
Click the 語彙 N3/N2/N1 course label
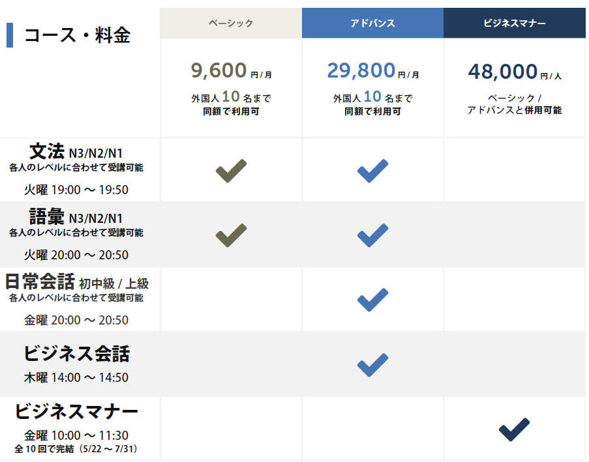[x=76, y=217]
